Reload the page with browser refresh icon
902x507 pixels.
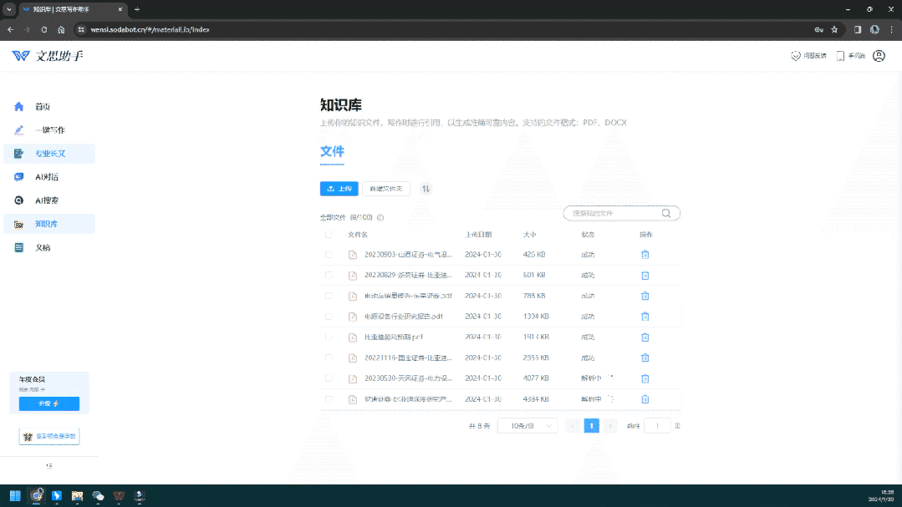coord(43,29)
